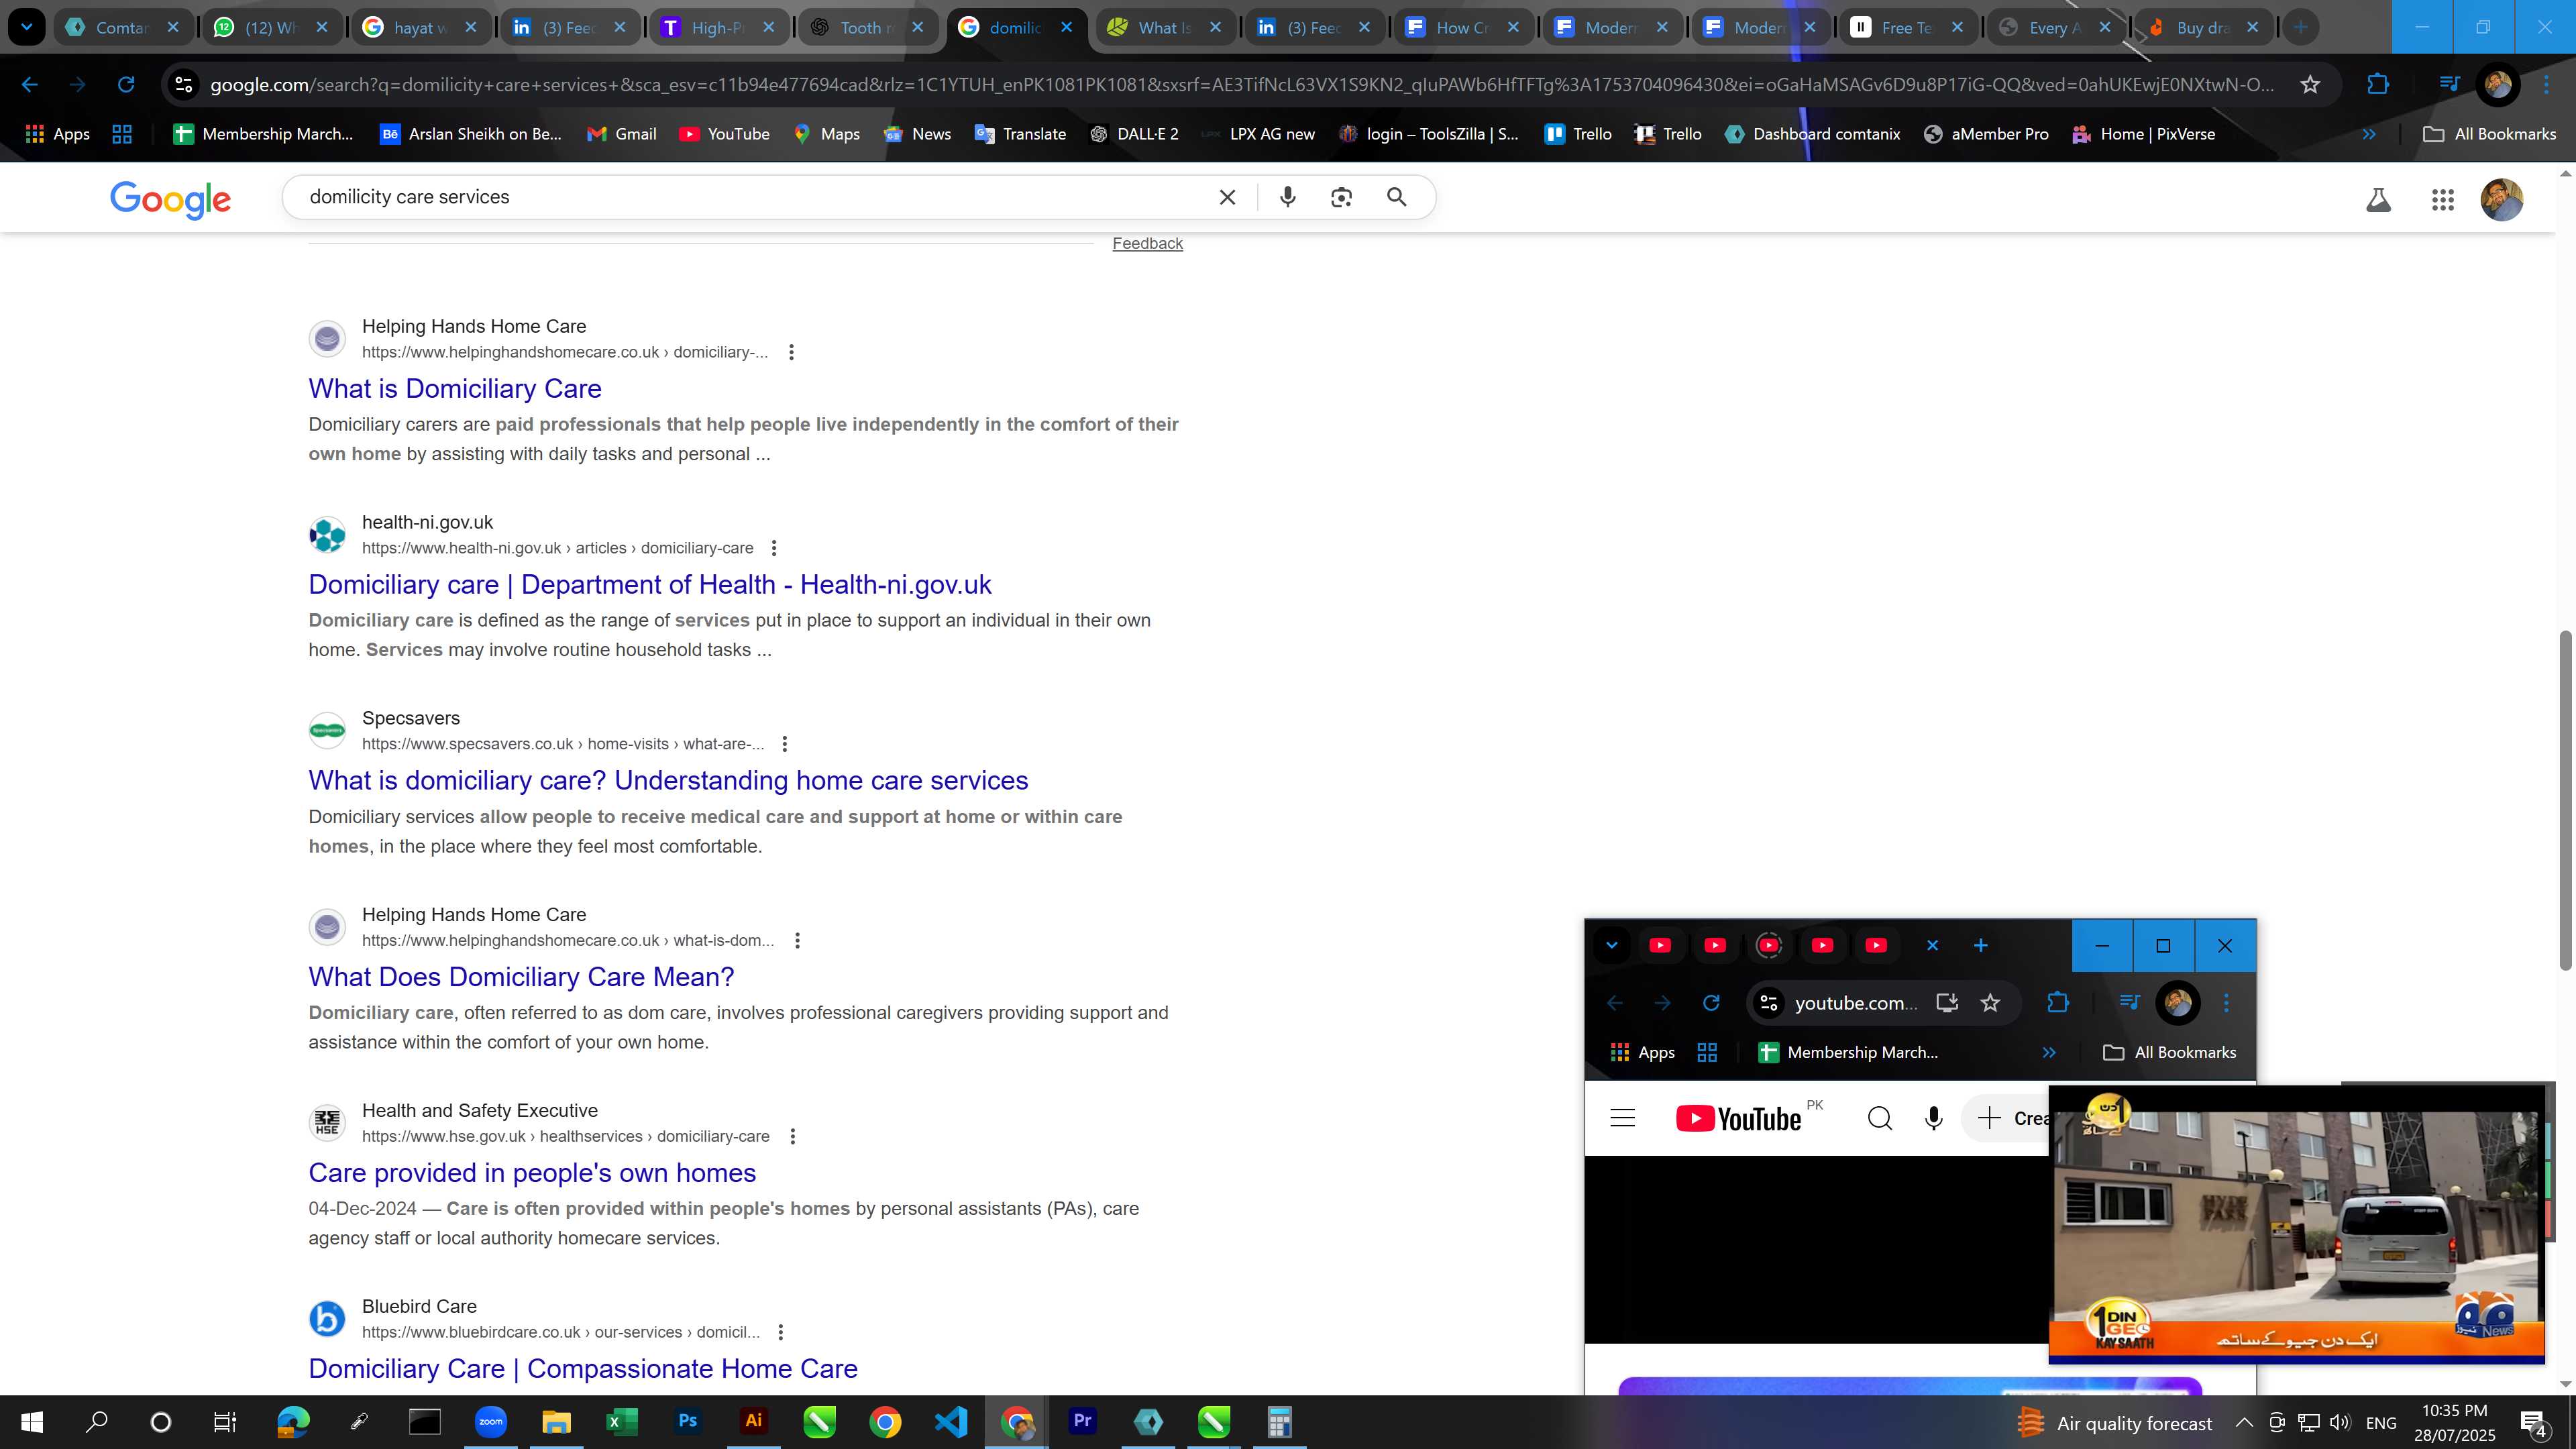The width and height of the screenshot is (2576, 1449).
Task: Expand hidden bookmarks in YouTube window
Action: coord(2049,1053)
